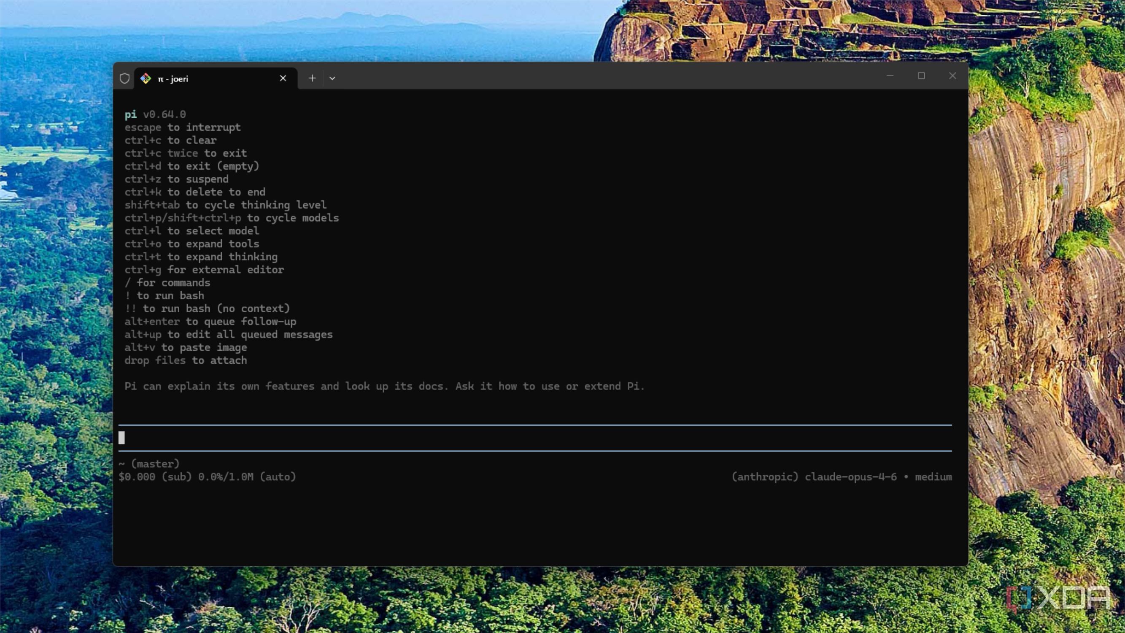The height and width of the screenshot is (633, 1125).
Task: Click the 'ctrl+l to select model' line
Action: [x=192, y=231]
